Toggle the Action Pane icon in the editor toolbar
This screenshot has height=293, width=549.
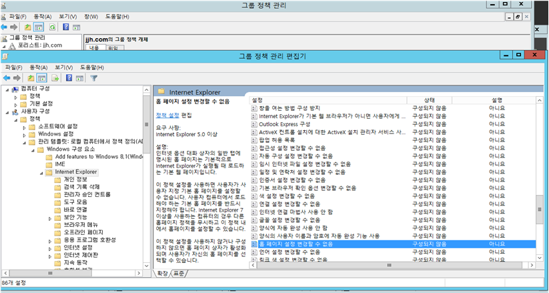click(79, 78)
